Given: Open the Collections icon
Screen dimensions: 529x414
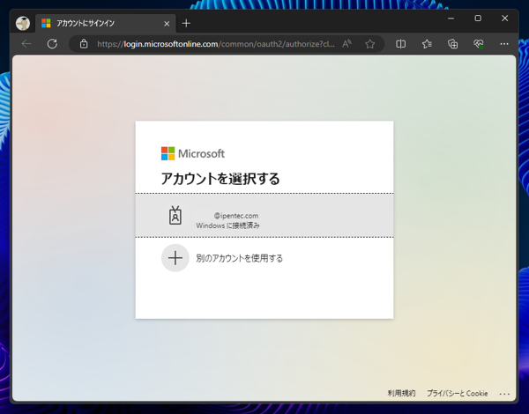Looking at the screenshot, I should (453, 44).
